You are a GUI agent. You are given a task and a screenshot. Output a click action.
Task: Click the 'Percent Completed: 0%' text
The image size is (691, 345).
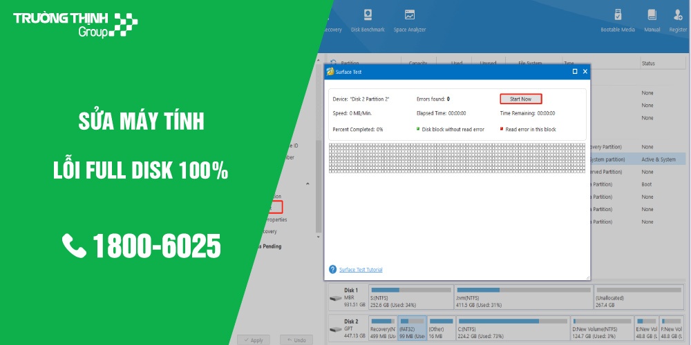click(357, 130)
